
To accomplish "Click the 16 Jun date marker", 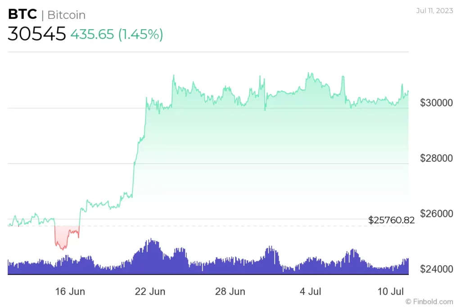I will click(x=70, y=291).
